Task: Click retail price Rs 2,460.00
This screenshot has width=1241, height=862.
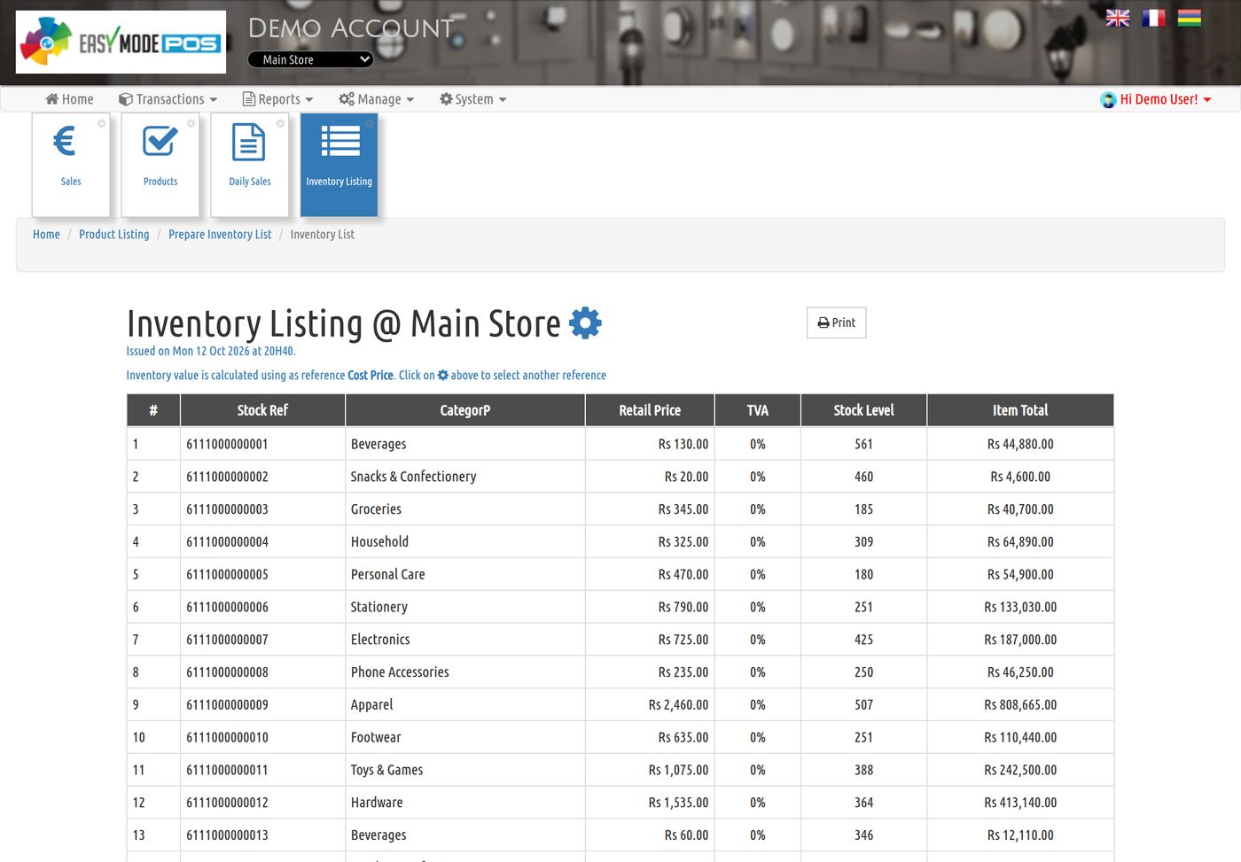Action: point(678,705)
